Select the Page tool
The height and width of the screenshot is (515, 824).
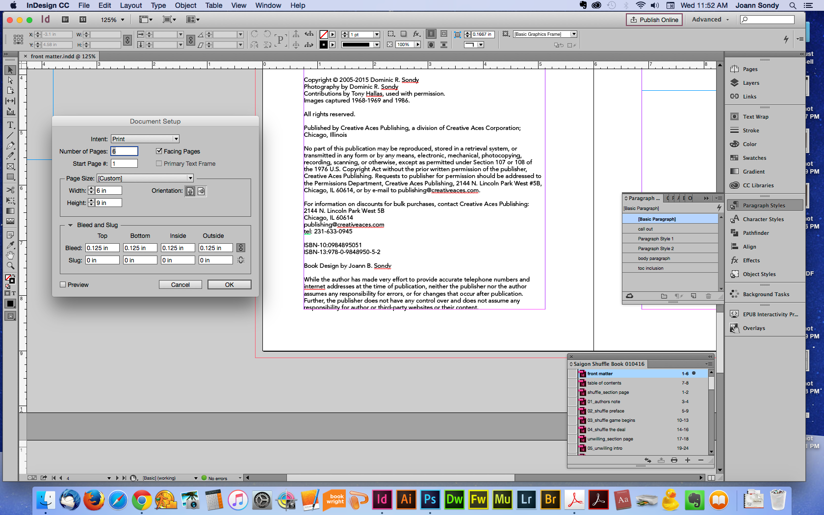[10, 91]
